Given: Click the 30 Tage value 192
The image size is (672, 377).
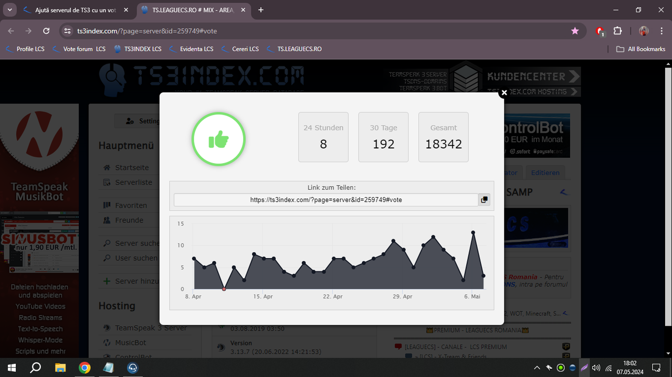Looking at the screenshot, I should coord(383,144).
